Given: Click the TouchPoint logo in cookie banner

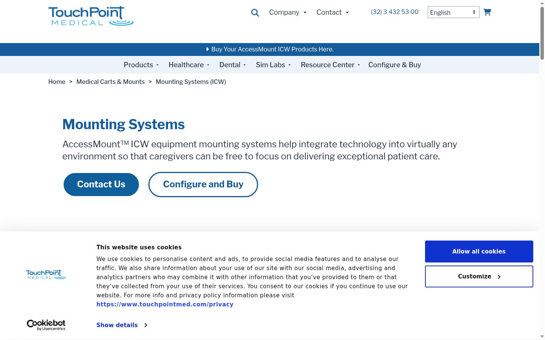Looking at the screenshot, I should [x=46, y=275].
